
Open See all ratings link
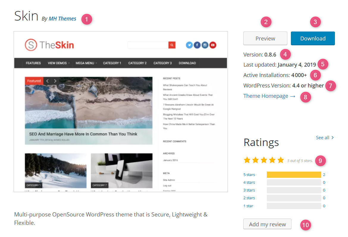coord(325,137)
